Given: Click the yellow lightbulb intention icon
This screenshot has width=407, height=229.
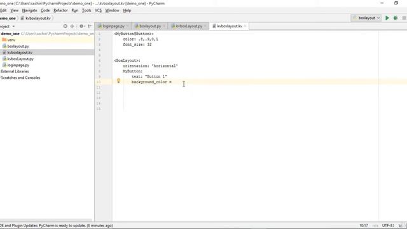Looking at the screenshot, I should (x=118, y=81).
